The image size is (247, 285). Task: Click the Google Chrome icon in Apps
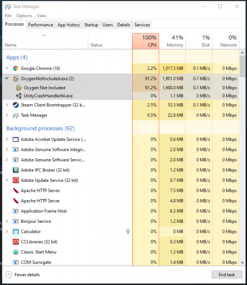(x=16, y=68)
